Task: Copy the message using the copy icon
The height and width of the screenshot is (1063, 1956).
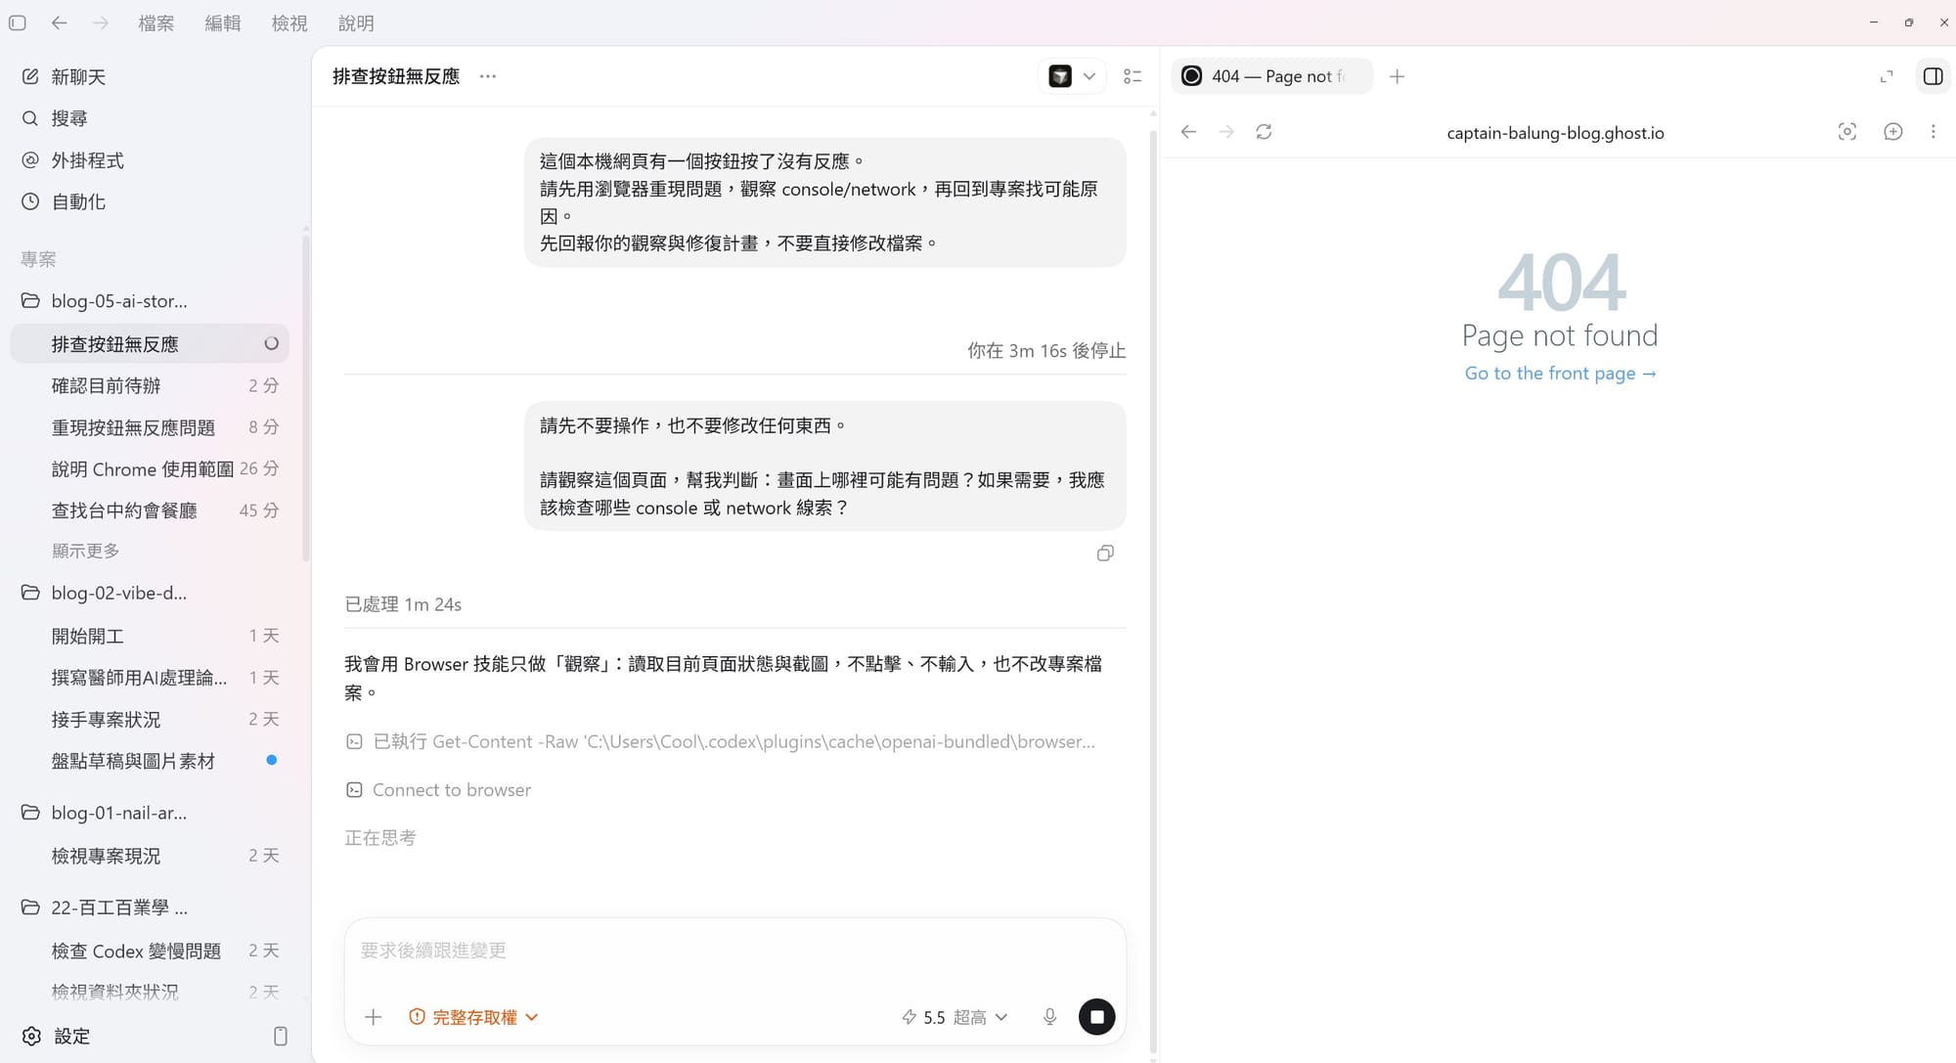Action: [x=1105, y=554]
